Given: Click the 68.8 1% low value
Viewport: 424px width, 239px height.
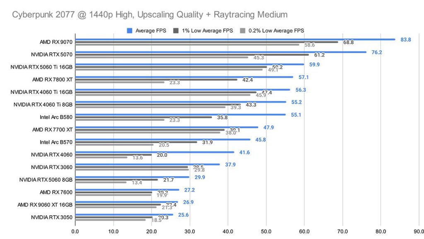Looking at the screenshot, I should tap(348, 42).
